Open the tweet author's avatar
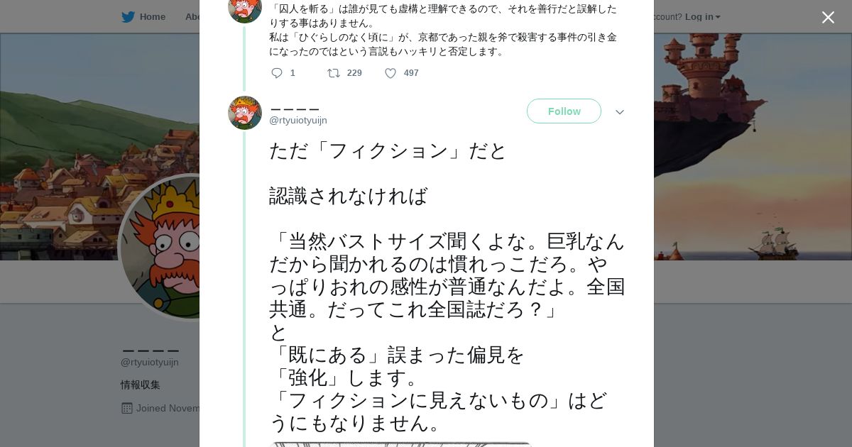Viewport: 852px width, 447px height. pyautogui.click(x=245, y=113)
